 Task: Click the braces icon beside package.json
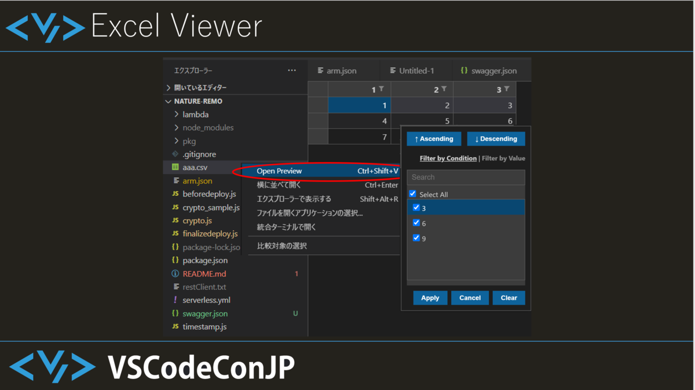[175, 260]
